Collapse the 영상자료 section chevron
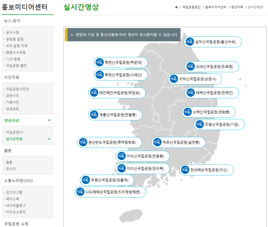 point(50,120)
